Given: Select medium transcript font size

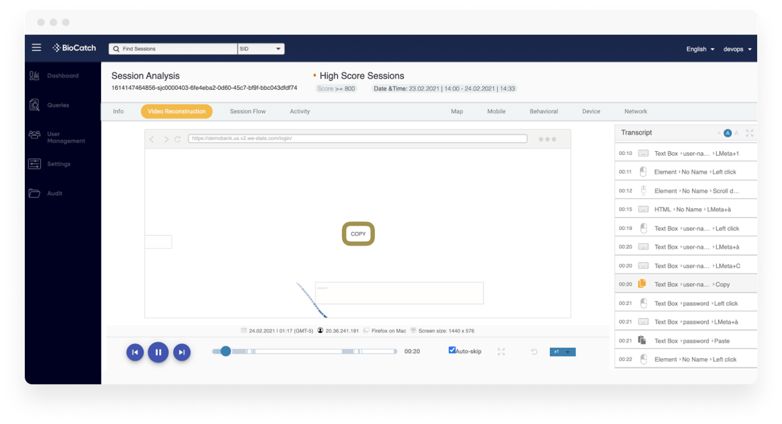Looking at the screenshot, I should (x=728, y=133).
